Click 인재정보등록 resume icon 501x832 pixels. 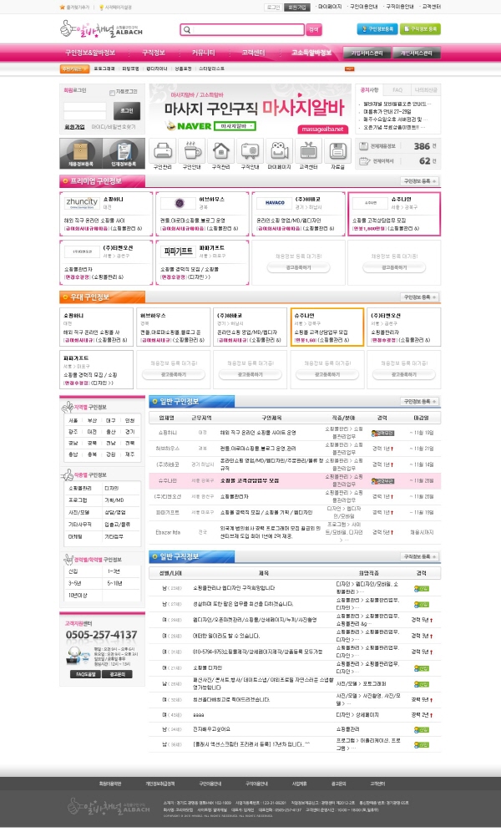pyautogui.click(x=119, y=151)
